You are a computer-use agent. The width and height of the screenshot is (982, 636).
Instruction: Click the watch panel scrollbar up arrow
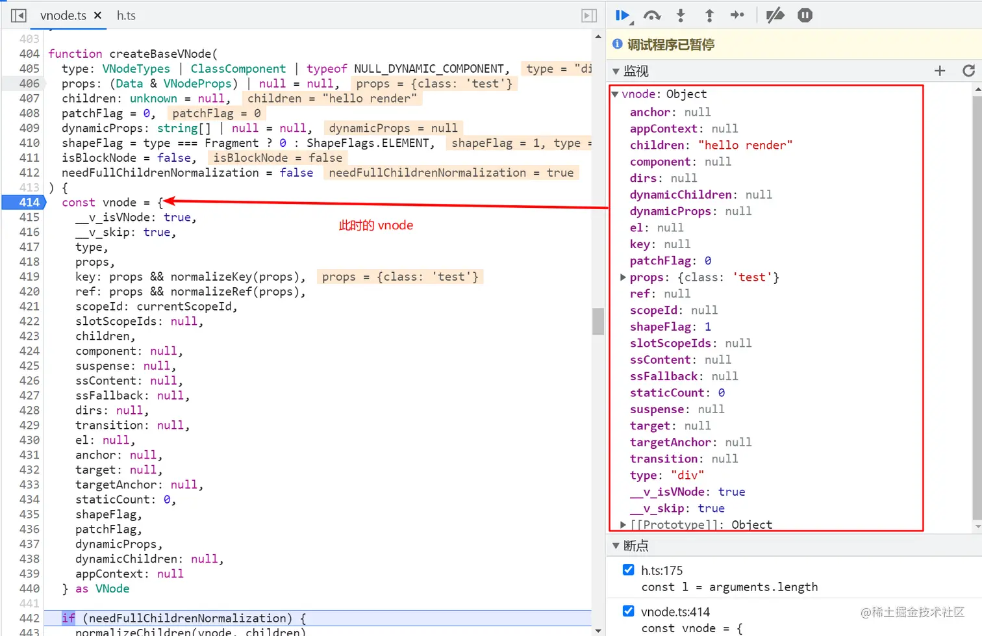(977, 90)
